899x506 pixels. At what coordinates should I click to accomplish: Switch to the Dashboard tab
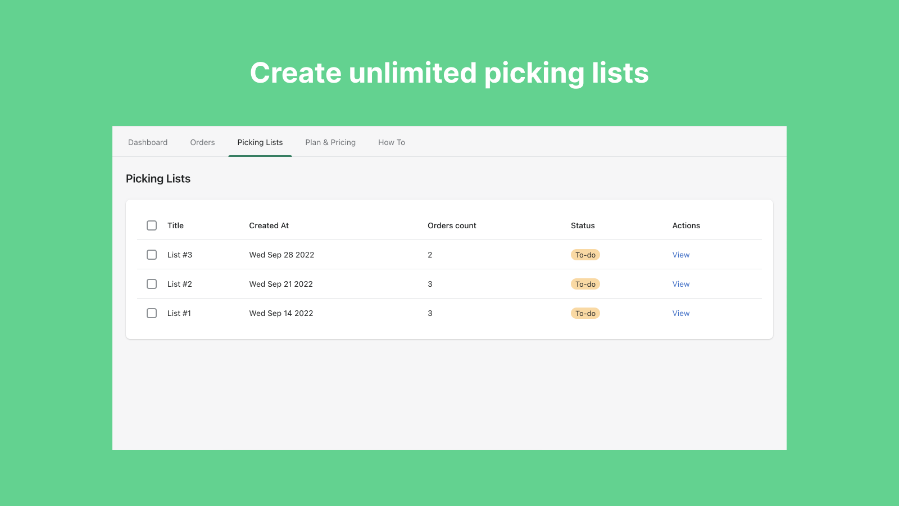pyautogui.click(x=148, y=142)
